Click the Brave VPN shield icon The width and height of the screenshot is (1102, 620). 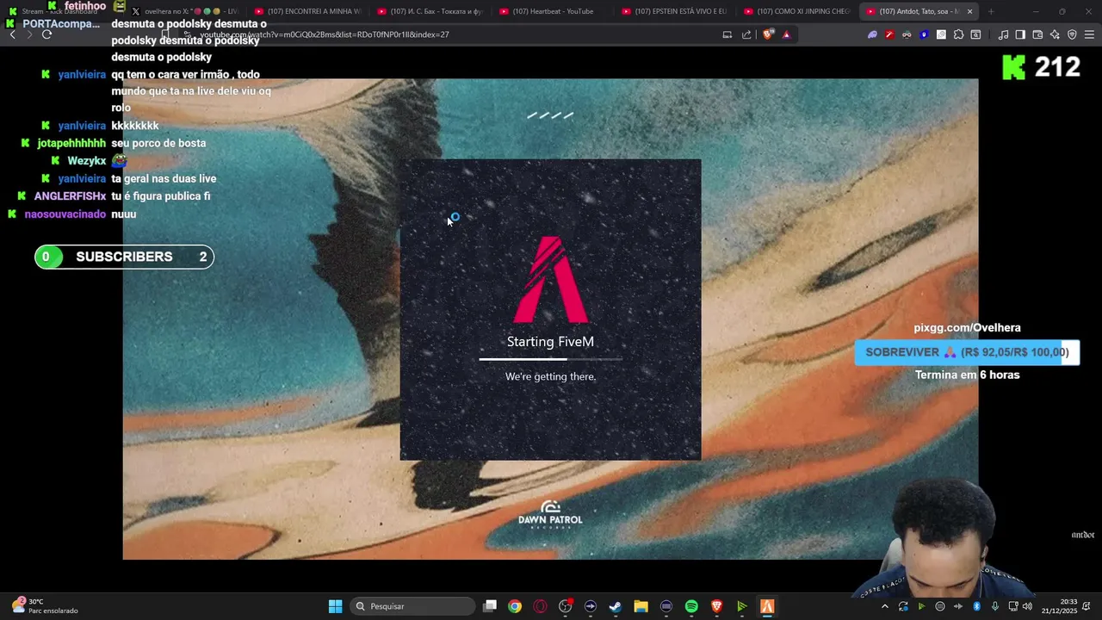tap(1072, 34)
